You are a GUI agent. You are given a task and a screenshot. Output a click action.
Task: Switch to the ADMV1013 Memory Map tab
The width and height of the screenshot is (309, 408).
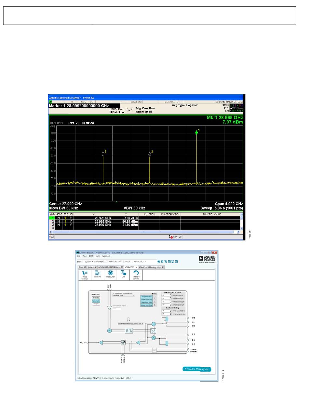point(151,267)
